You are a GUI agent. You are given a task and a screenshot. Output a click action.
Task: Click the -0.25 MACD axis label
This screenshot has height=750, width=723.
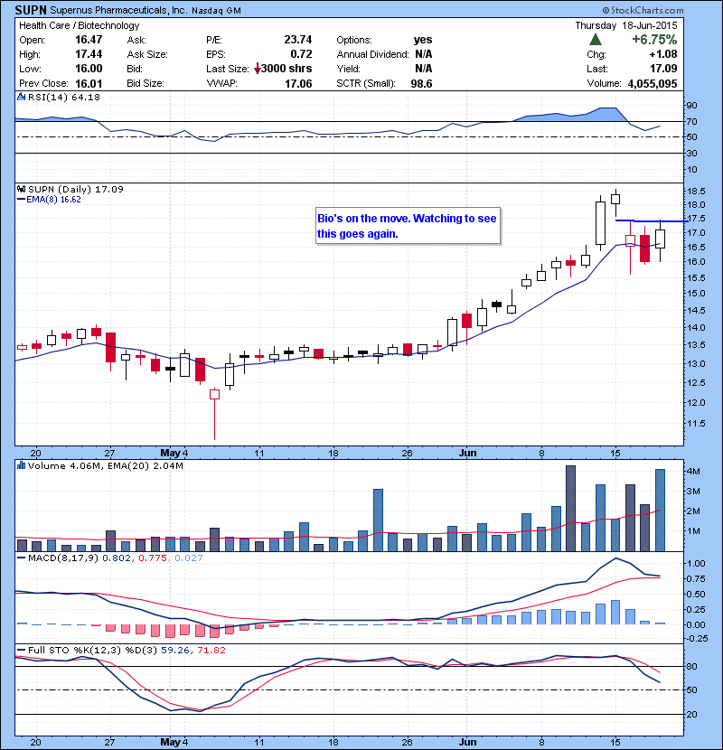point(696,639)
